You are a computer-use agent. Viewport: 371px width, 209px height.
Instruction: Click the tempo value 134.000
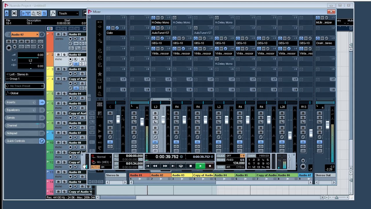click(x=239, y=163)
